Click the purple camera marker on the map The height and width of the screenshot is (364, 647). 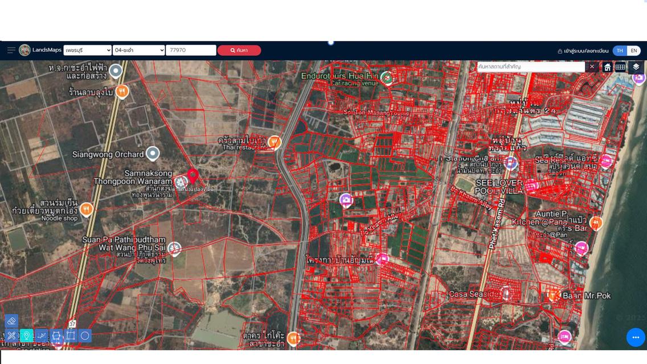pos(346,200)
